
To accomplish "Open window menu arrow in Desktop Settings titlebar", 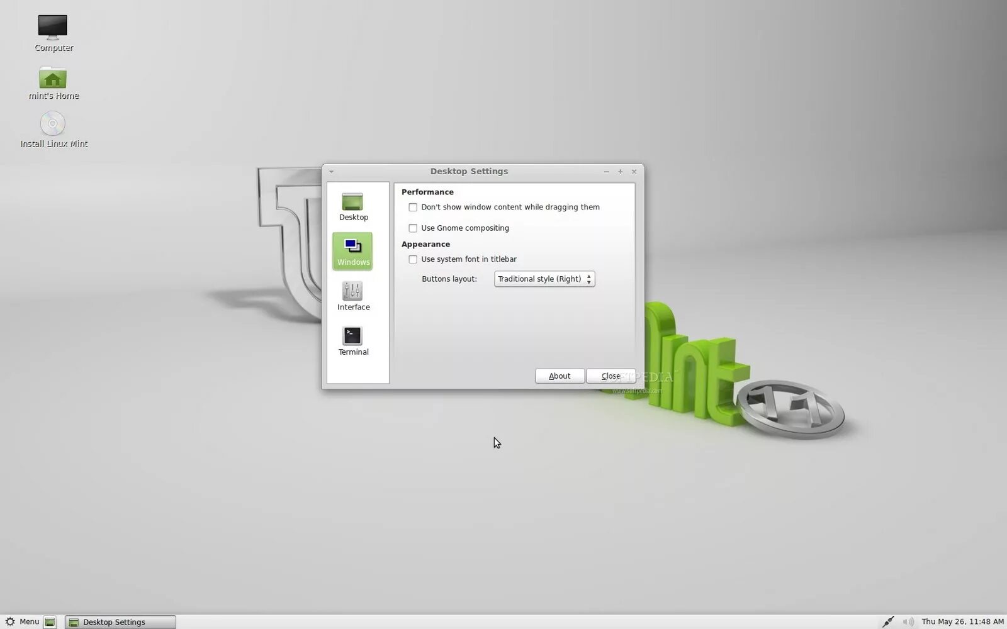I will 331,171.
